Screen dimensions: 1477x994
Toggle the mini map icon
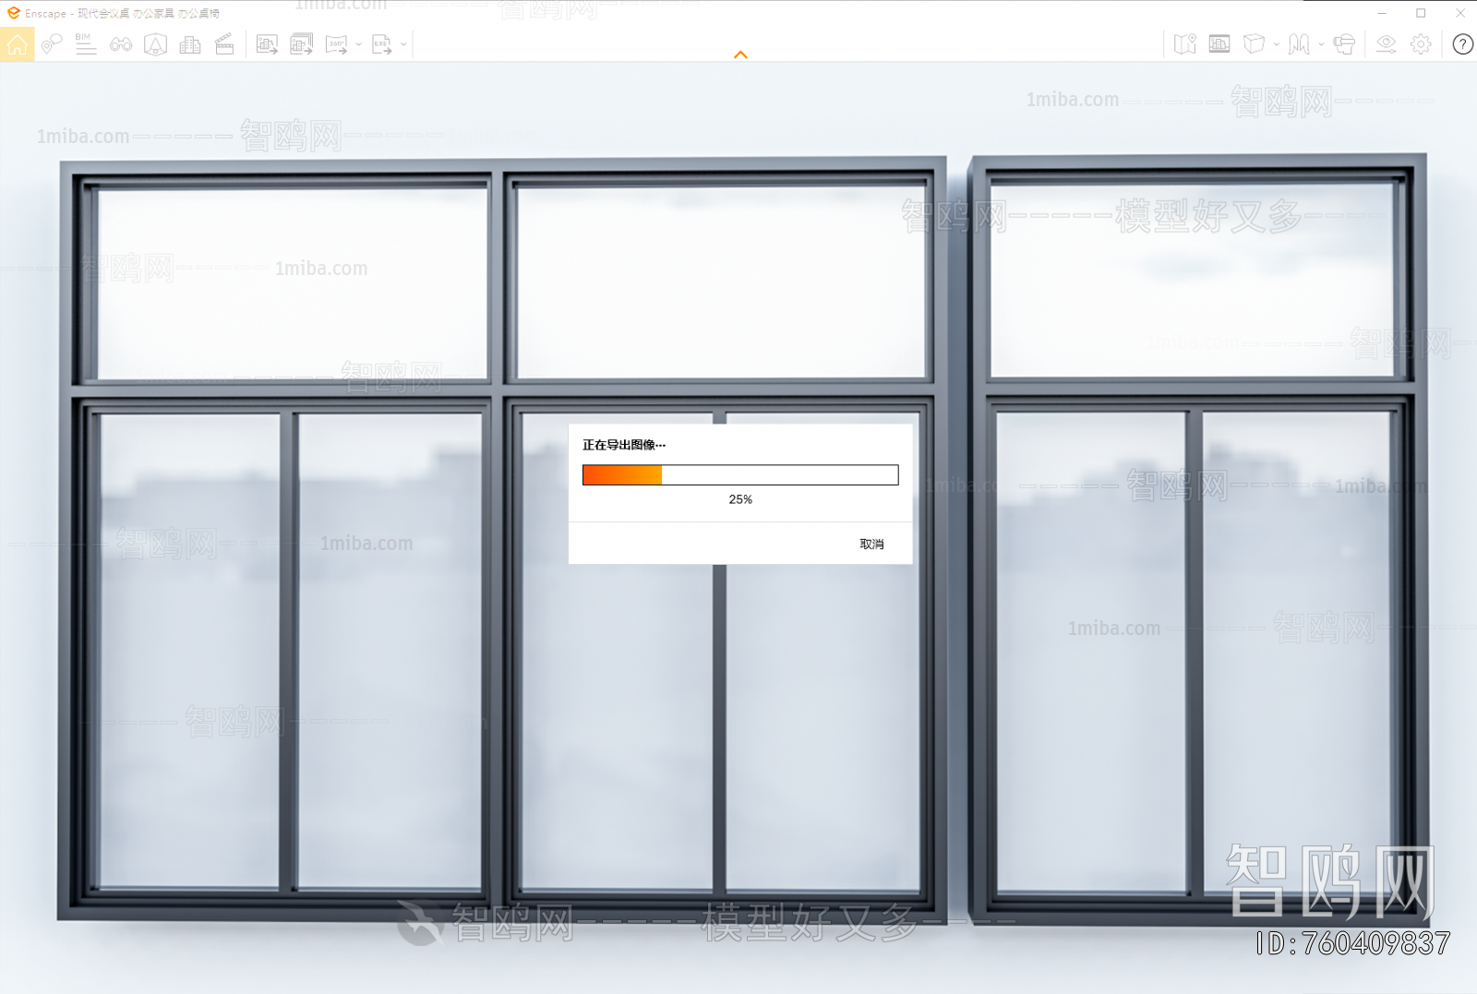(1184, 44)
